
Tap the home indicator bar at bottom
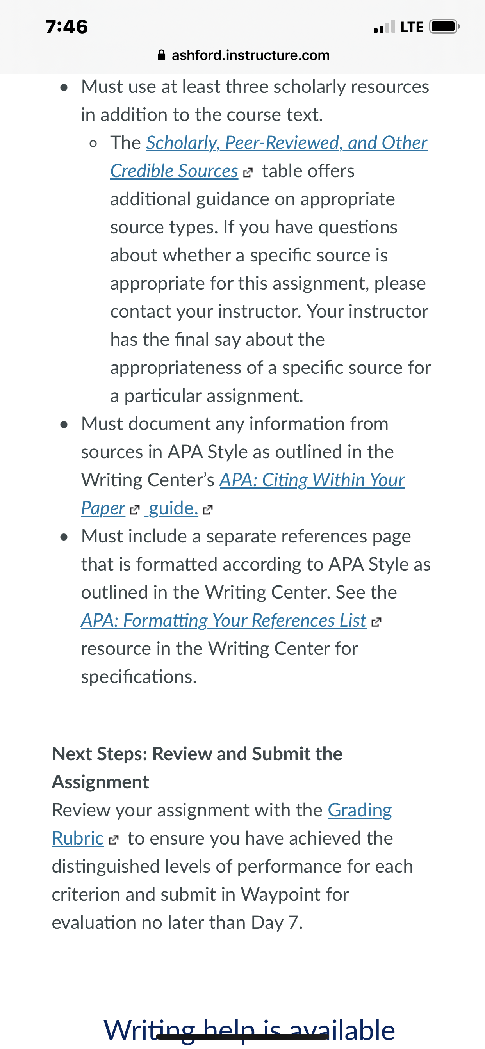click(x=242, y=1037)
